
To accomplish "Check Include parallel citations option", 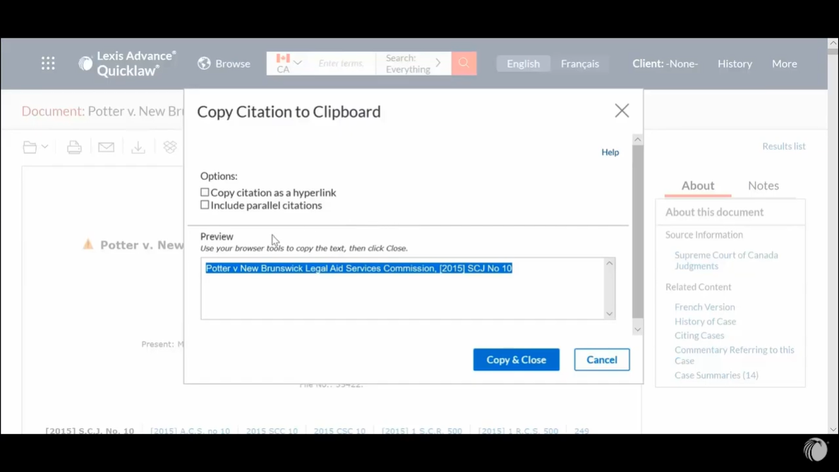I will click(205, 205).
